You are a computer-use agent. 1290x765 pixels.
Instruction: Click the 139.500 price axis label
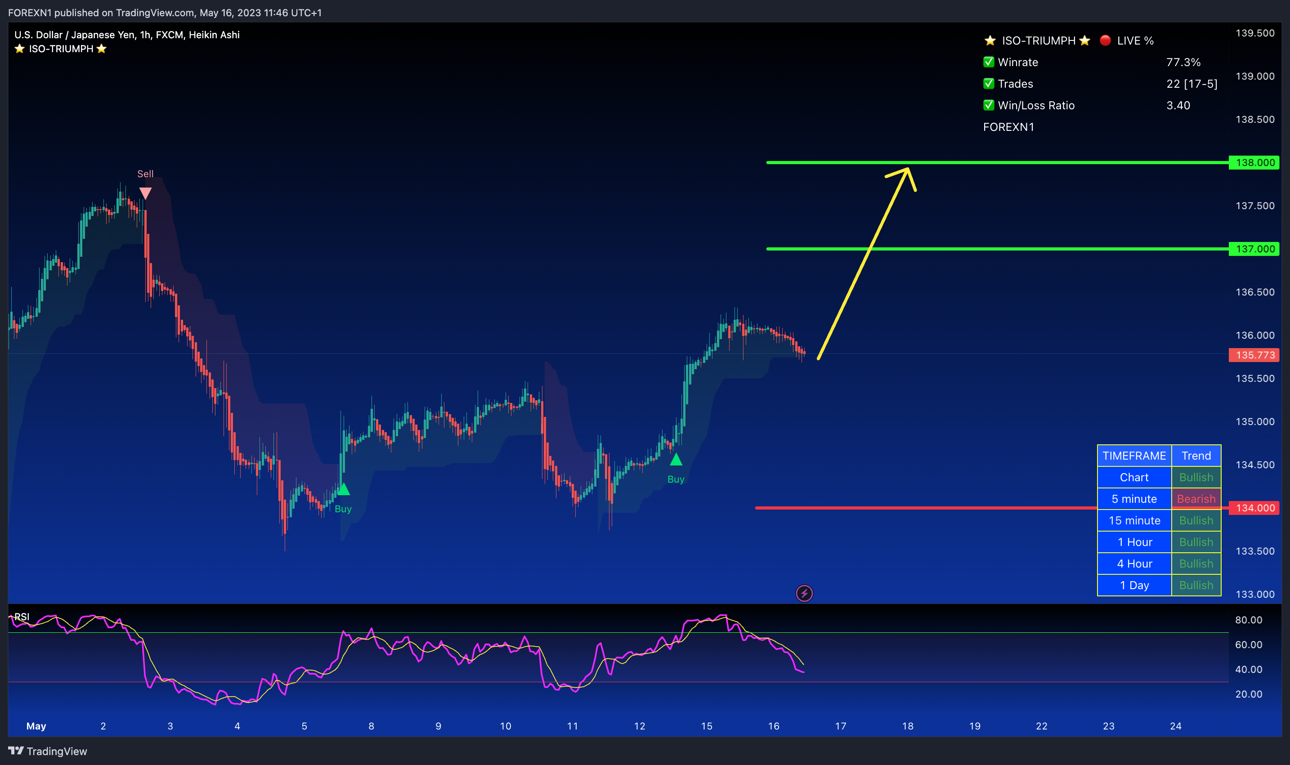[x=1254, y=33]
